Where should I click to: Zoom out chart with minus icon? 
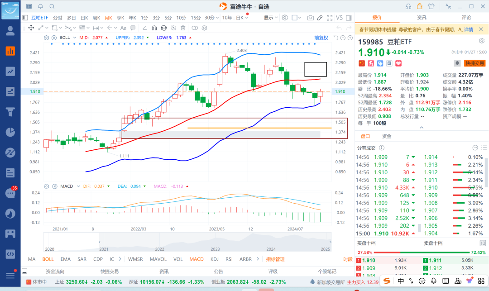[343, 38]
